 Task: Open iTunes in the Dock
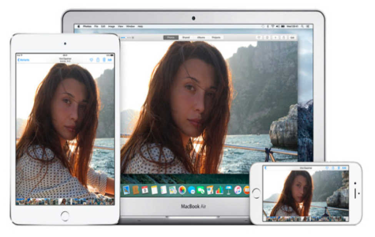click(238, 190)
